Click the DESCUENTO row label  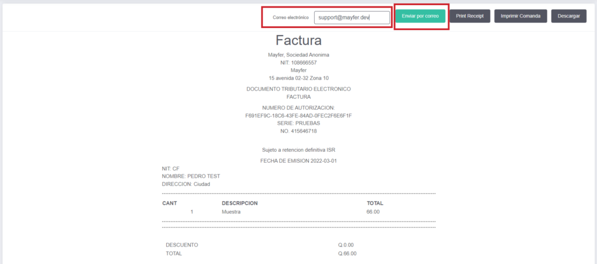click(x=181, y=245)
